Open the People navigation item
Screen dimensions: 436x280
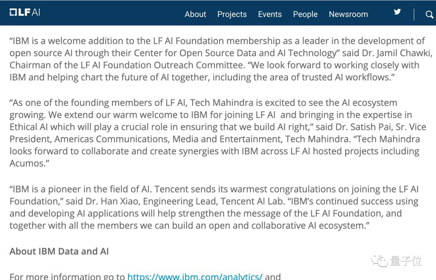[x=305, y=15]
